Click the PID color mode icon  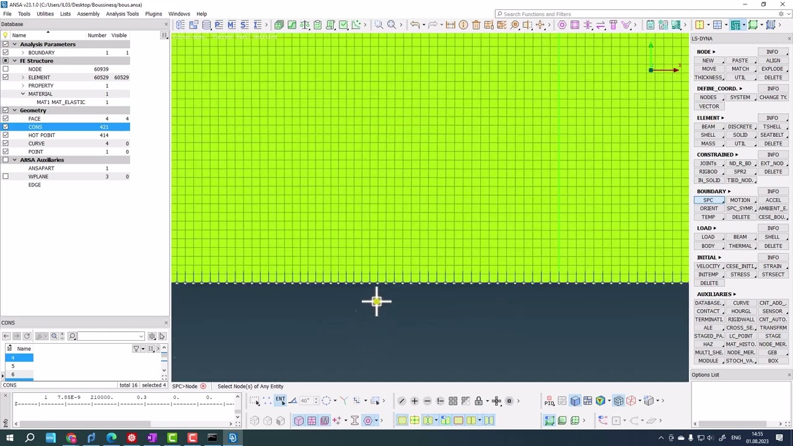(x=550, y=401)
